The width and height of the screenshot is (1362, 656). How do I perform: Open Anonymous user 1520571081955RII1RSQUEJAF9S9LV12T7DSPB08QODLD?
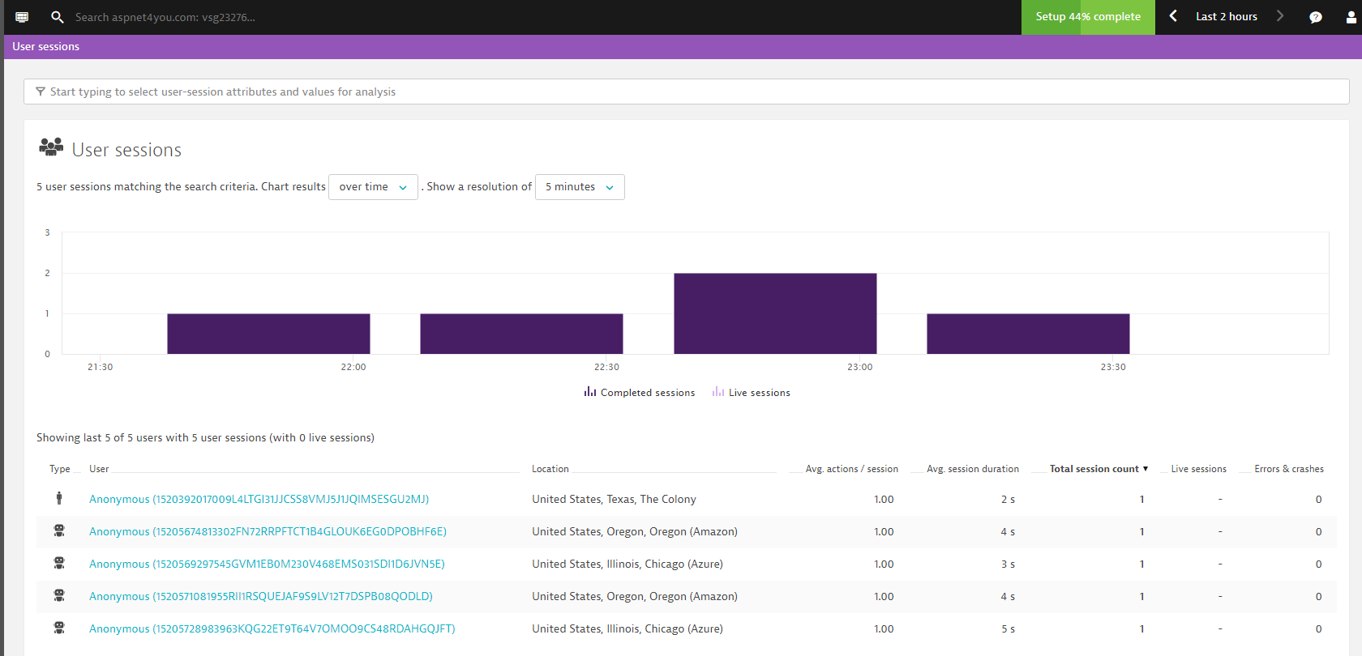click(x=261, y=597)
